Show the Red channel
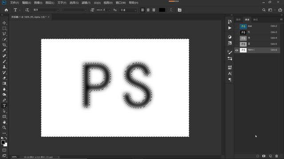Image resolution: width=284 pixels, height=159 pixels. coord(237,32)
